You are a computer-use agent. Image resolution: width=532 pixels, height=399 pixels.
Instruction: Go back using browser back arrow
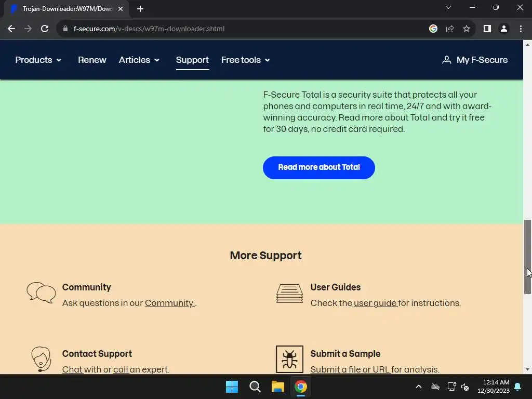tap(11, 29)
